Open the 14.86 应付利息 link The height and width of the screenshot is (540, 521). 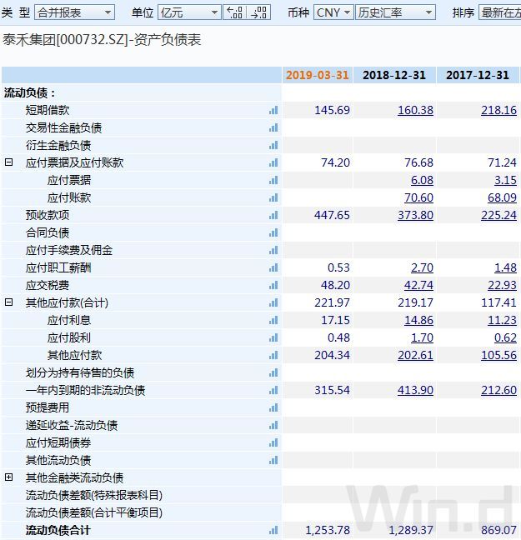click(x=418, y=320)
